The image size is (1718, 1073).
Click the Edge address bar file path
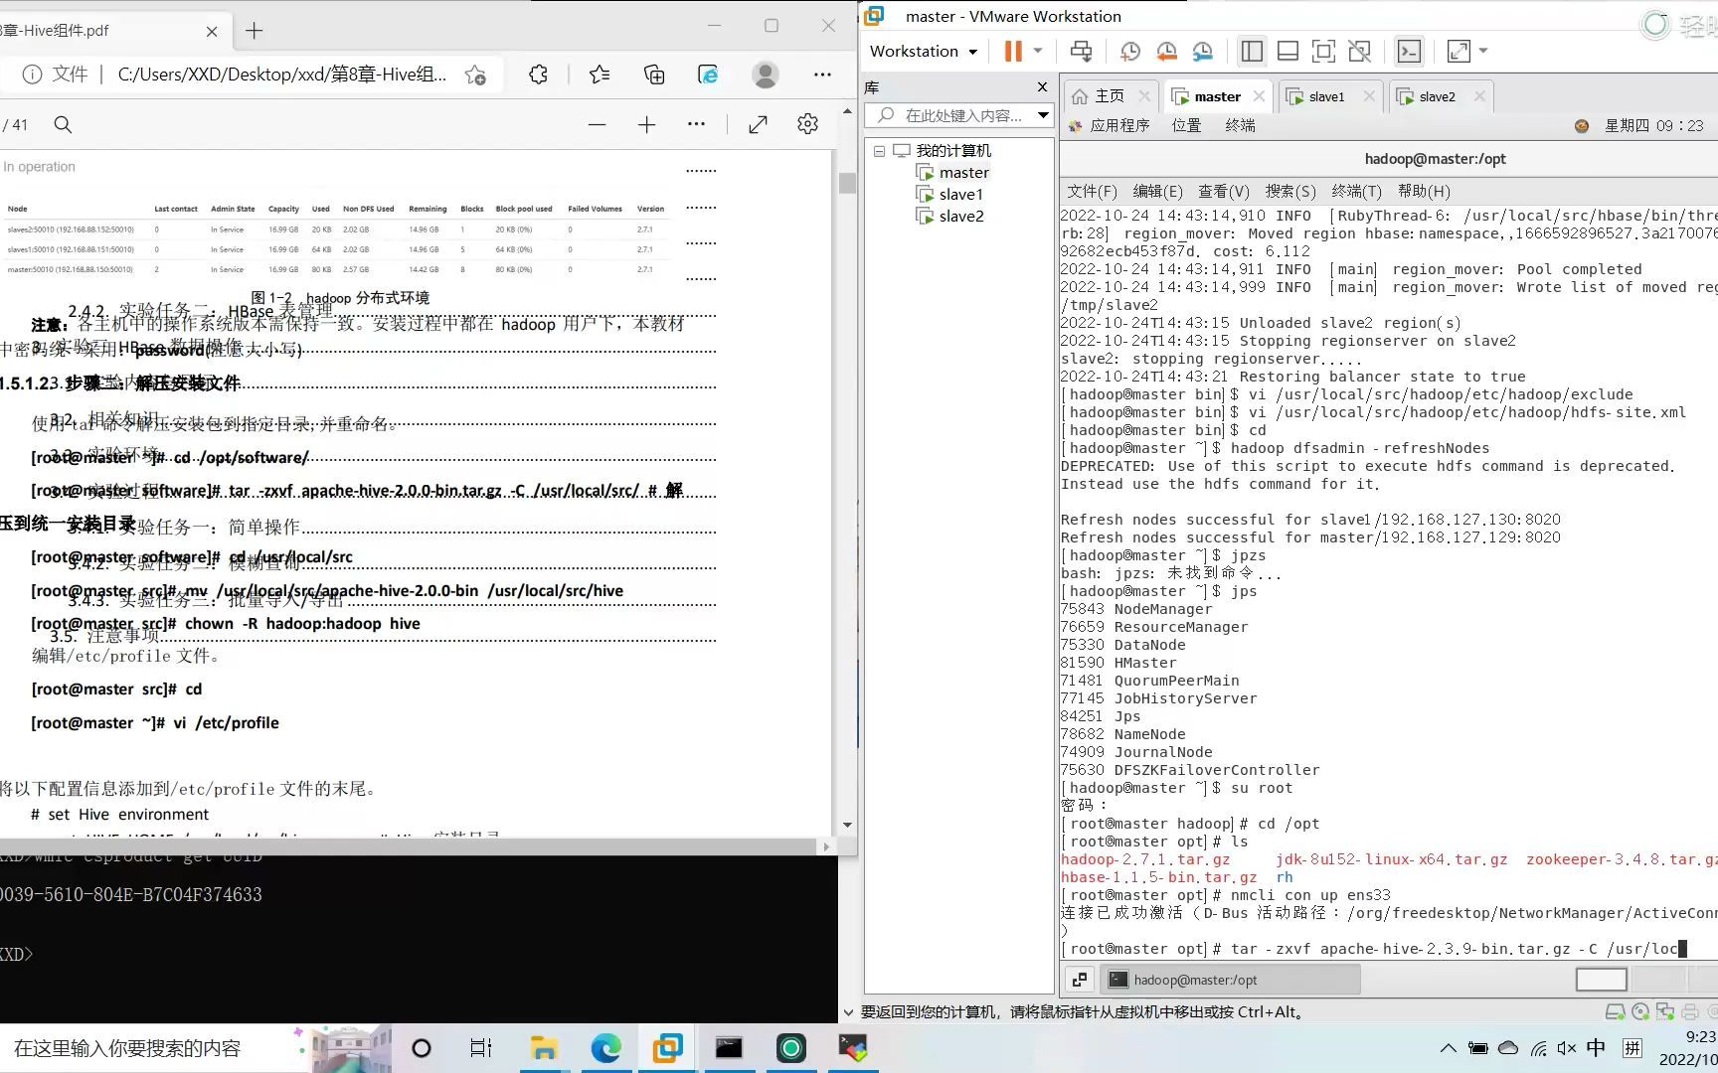[x=282, y=75]
